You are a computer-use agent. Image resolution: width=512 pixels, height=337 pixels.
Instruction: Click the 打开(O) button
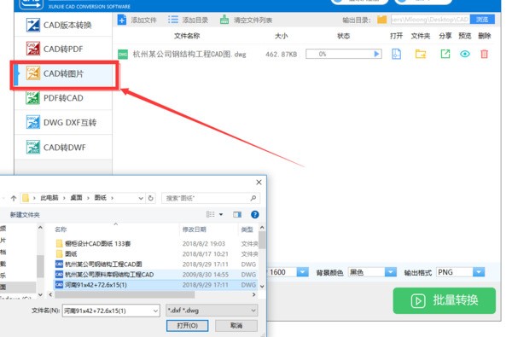coord(188,326)
